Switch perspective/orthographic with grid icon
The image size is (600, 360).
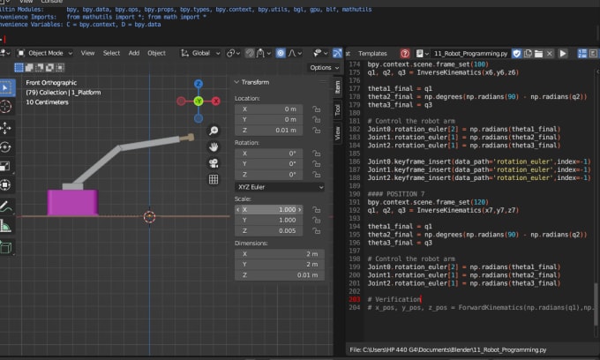pyautogui.click(x=214, y=179)
